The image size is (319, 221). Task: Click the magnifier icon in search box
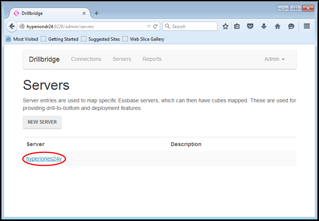coord(167,26)
